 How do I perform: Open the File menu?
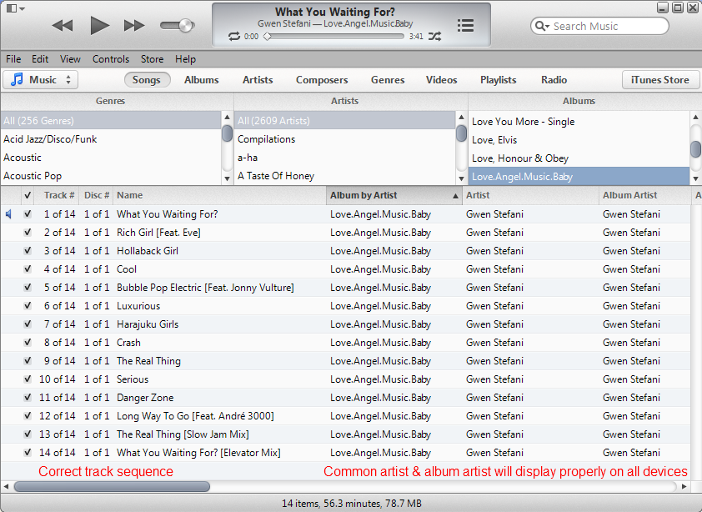click(x=13, y=59)
